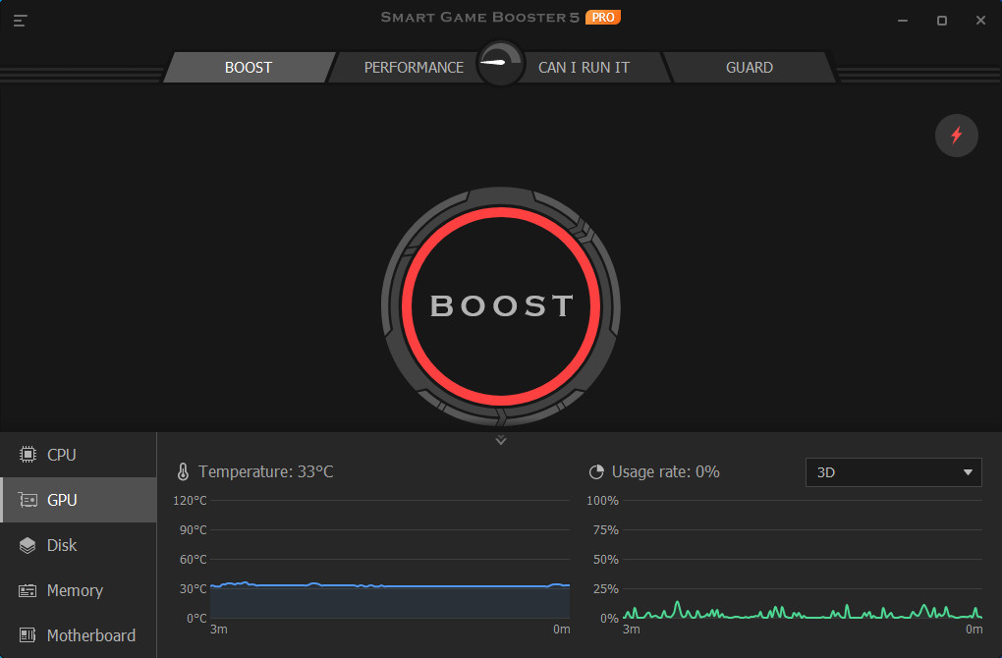Select Disk in the sidebar
Image resolution: width=1002 pixels, height=658 pixels.
point(62,544)
